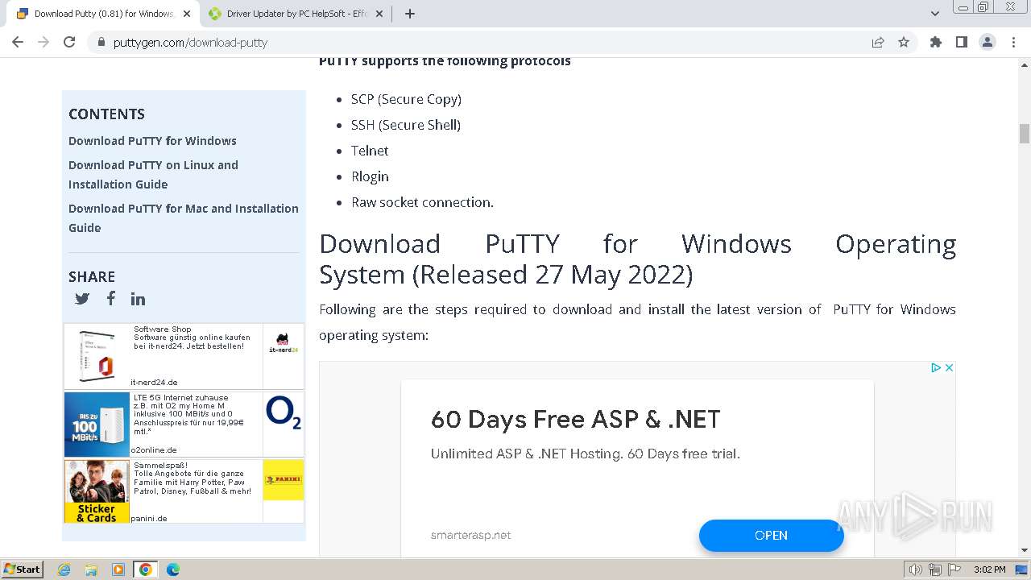1031x580 pixels.
Task: Open the Panini Sticker & Cards ad
Action: (184, 491)
